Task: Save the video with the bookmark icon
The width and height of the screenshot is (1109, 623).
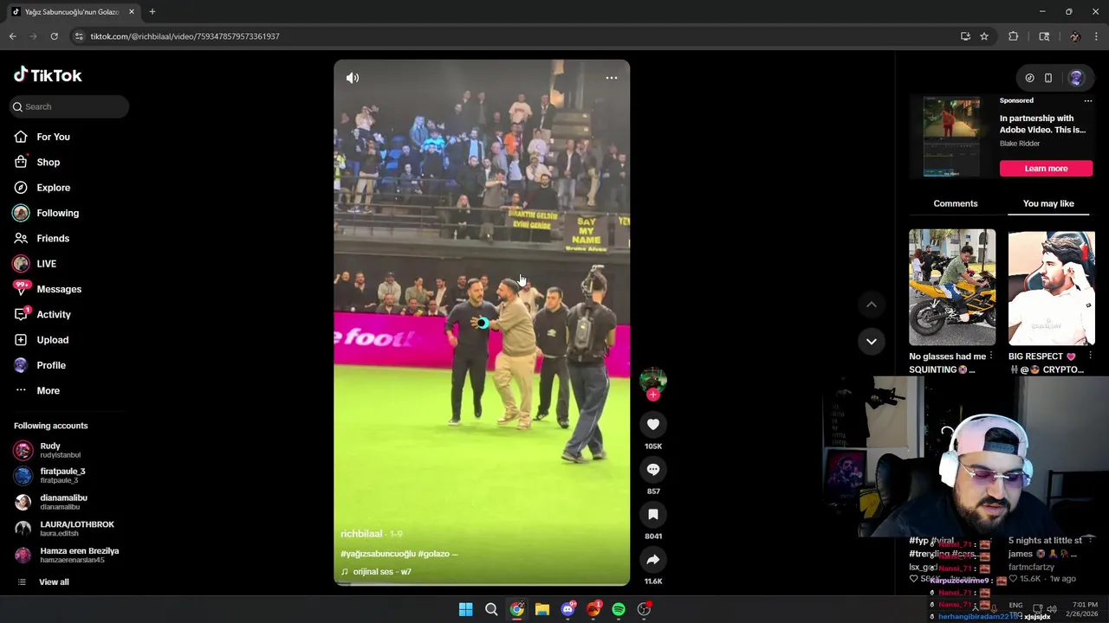Action: click(653, 514)
